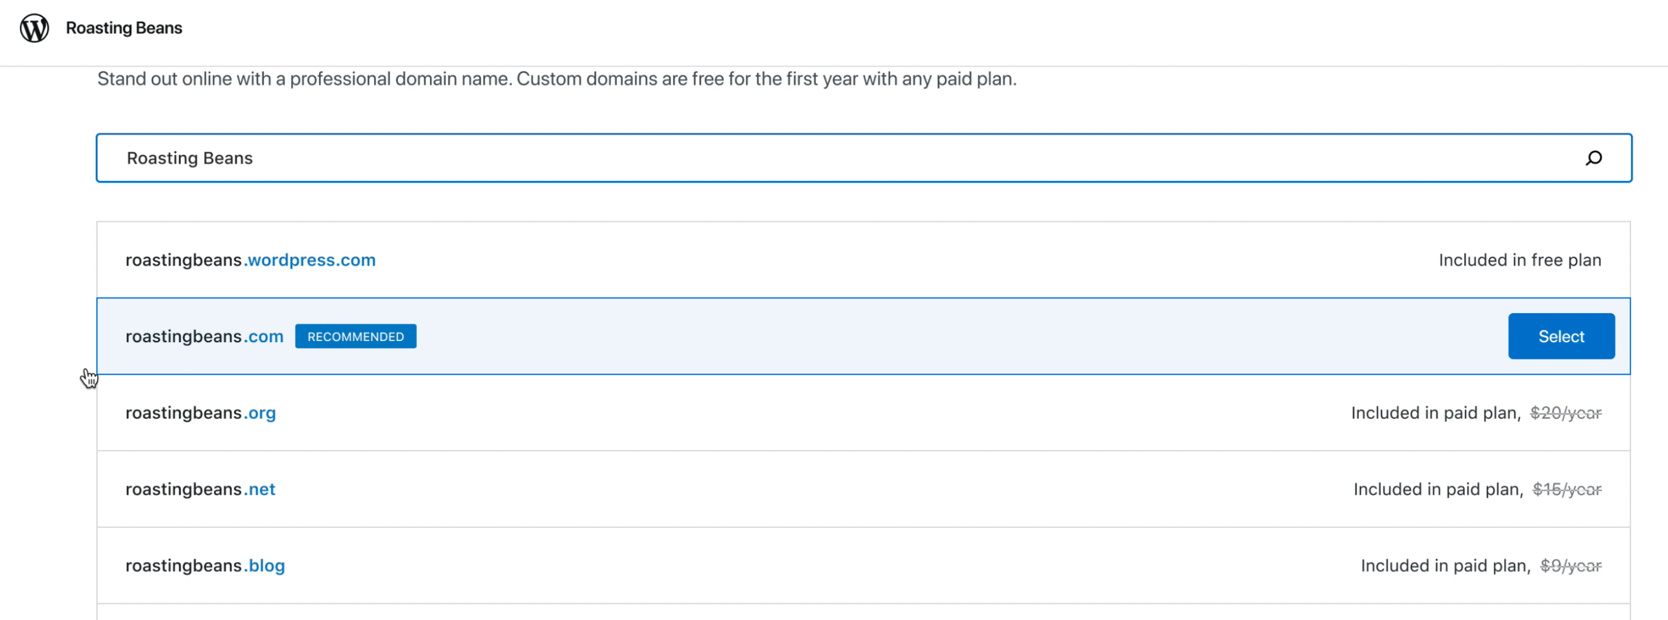Screen dimensions: 1668x620
Task: Click the .com blue suffix text
Action: pos(264,336)
